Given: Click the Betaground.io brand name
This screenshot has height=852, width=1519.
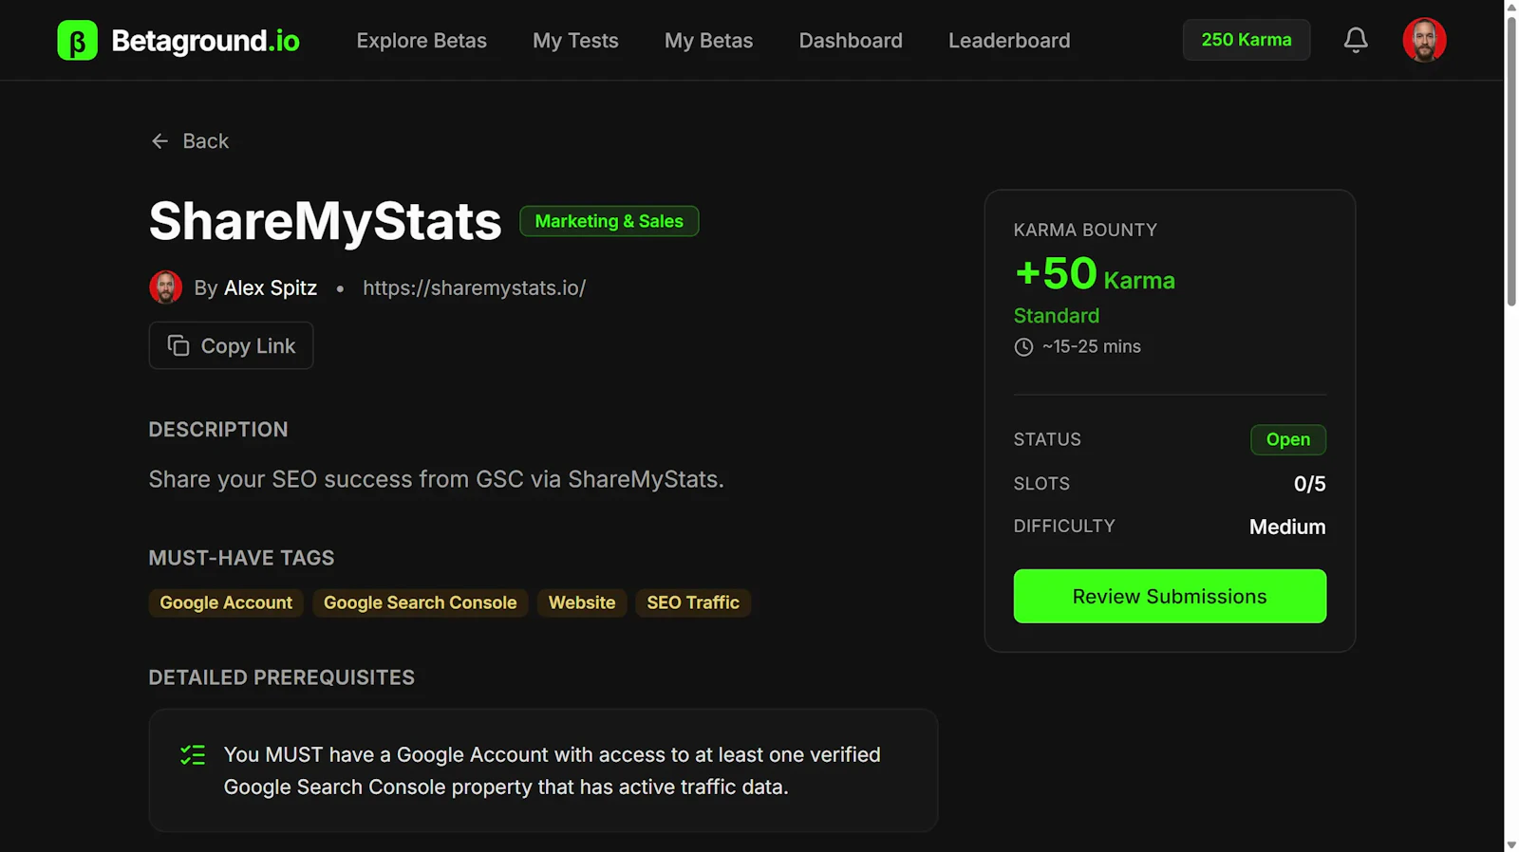Looking at the screenshot, I should click(x=205, y=41).
